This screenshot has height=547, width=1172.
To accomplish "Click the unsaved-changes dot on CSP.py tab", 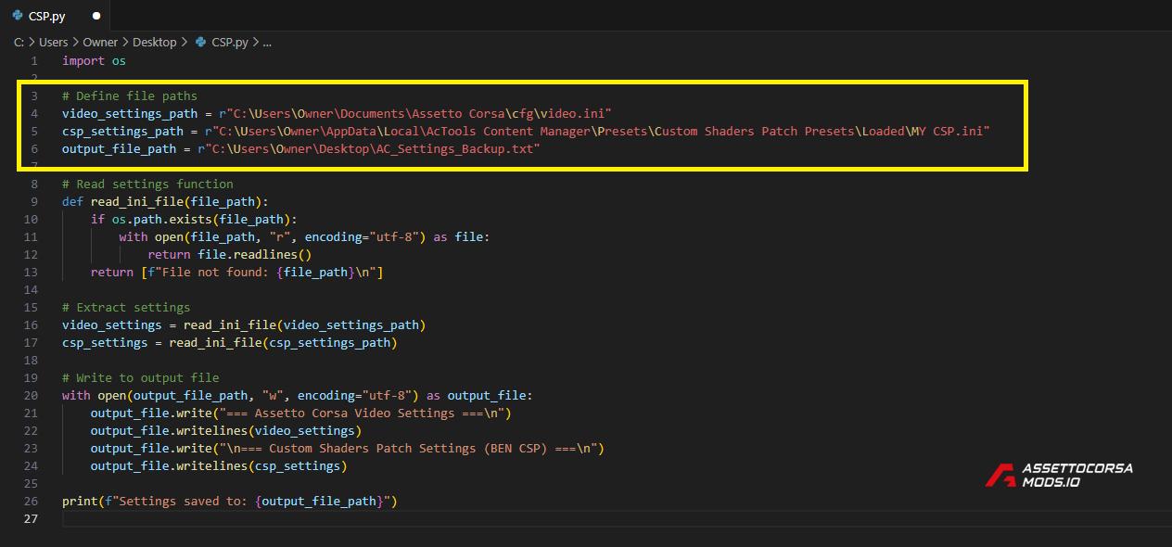I will 96,17.
